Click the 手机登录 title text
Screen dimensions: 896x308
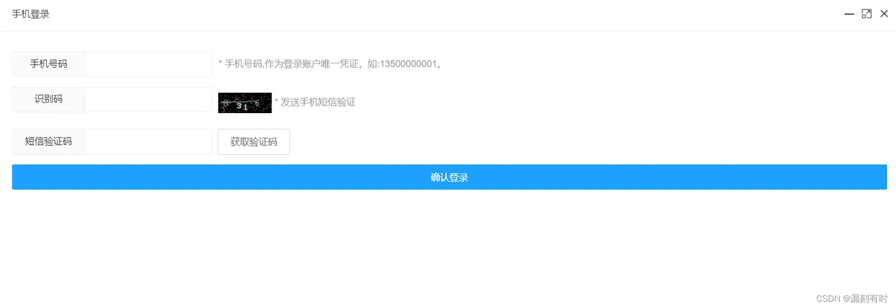[31, 14]
